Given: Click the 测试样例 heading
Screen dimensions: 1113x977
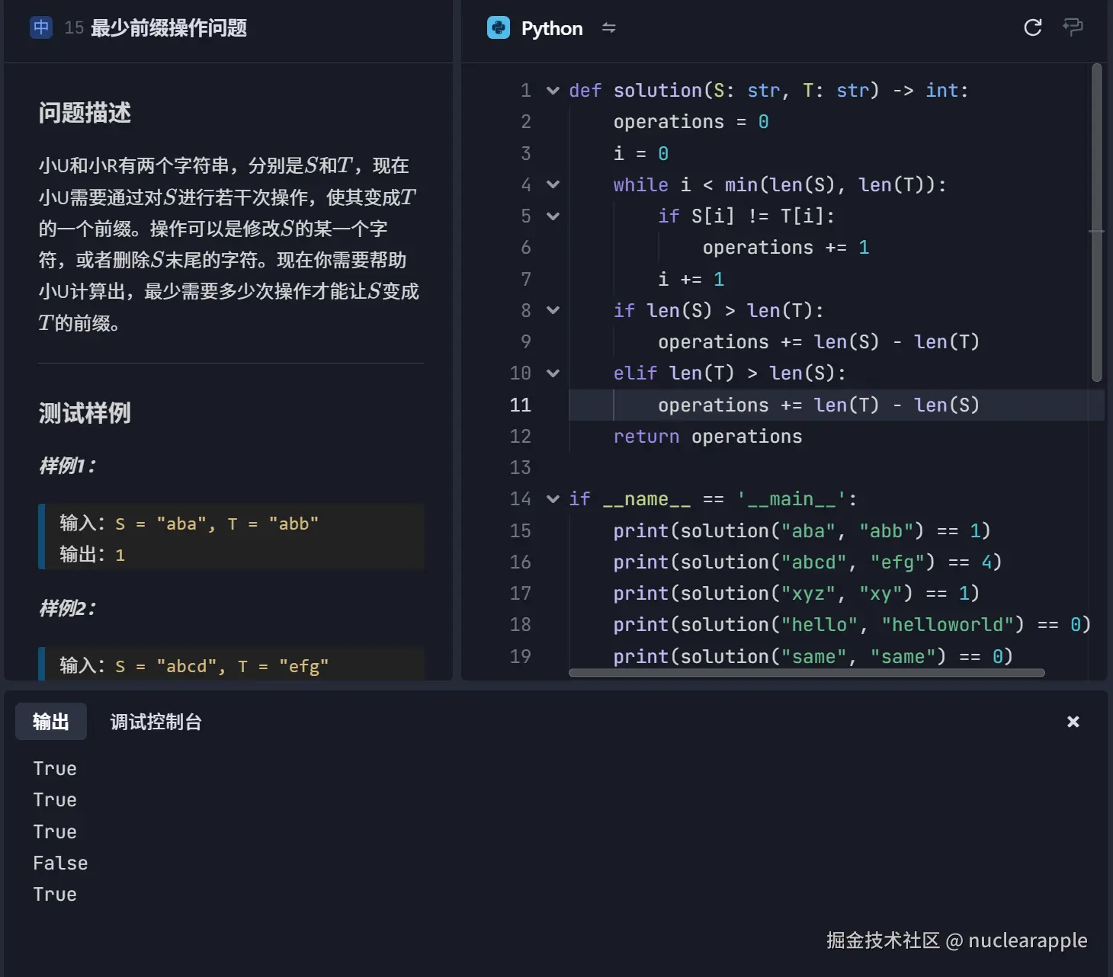Looking at the screenshot, I should pyautogui.click(x=85, y=413).
